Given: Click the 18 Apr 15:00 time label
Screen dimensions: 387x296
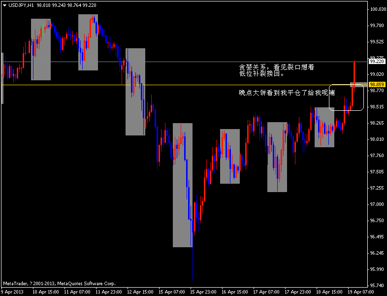Looking at the screenshot, I should [329, 292].
